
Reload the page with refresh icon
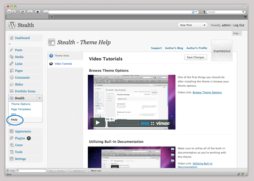(x=22, y=12)
